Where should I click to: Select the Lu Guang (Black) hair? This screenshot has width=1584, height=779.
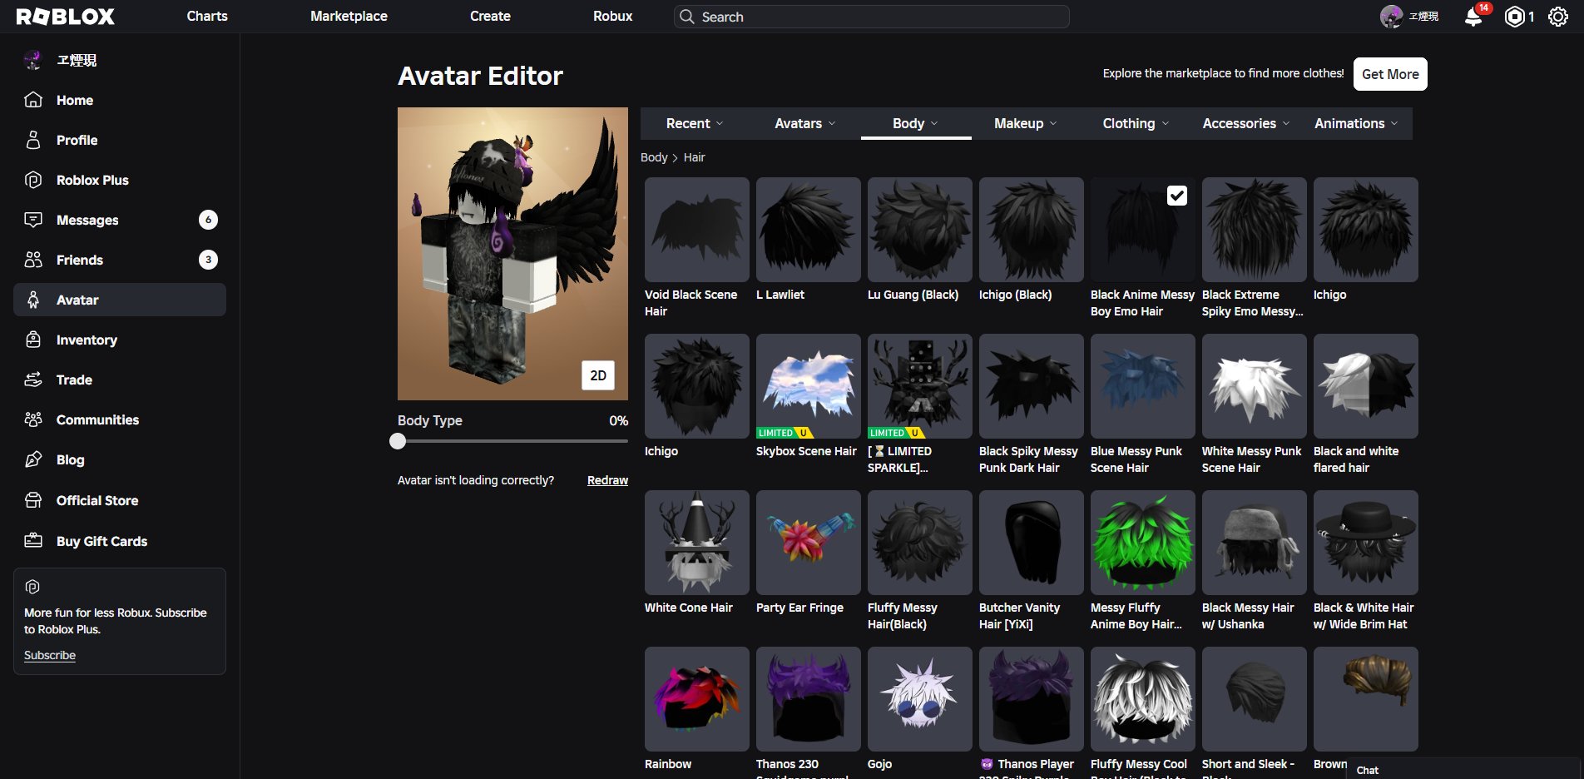[920, 230]
